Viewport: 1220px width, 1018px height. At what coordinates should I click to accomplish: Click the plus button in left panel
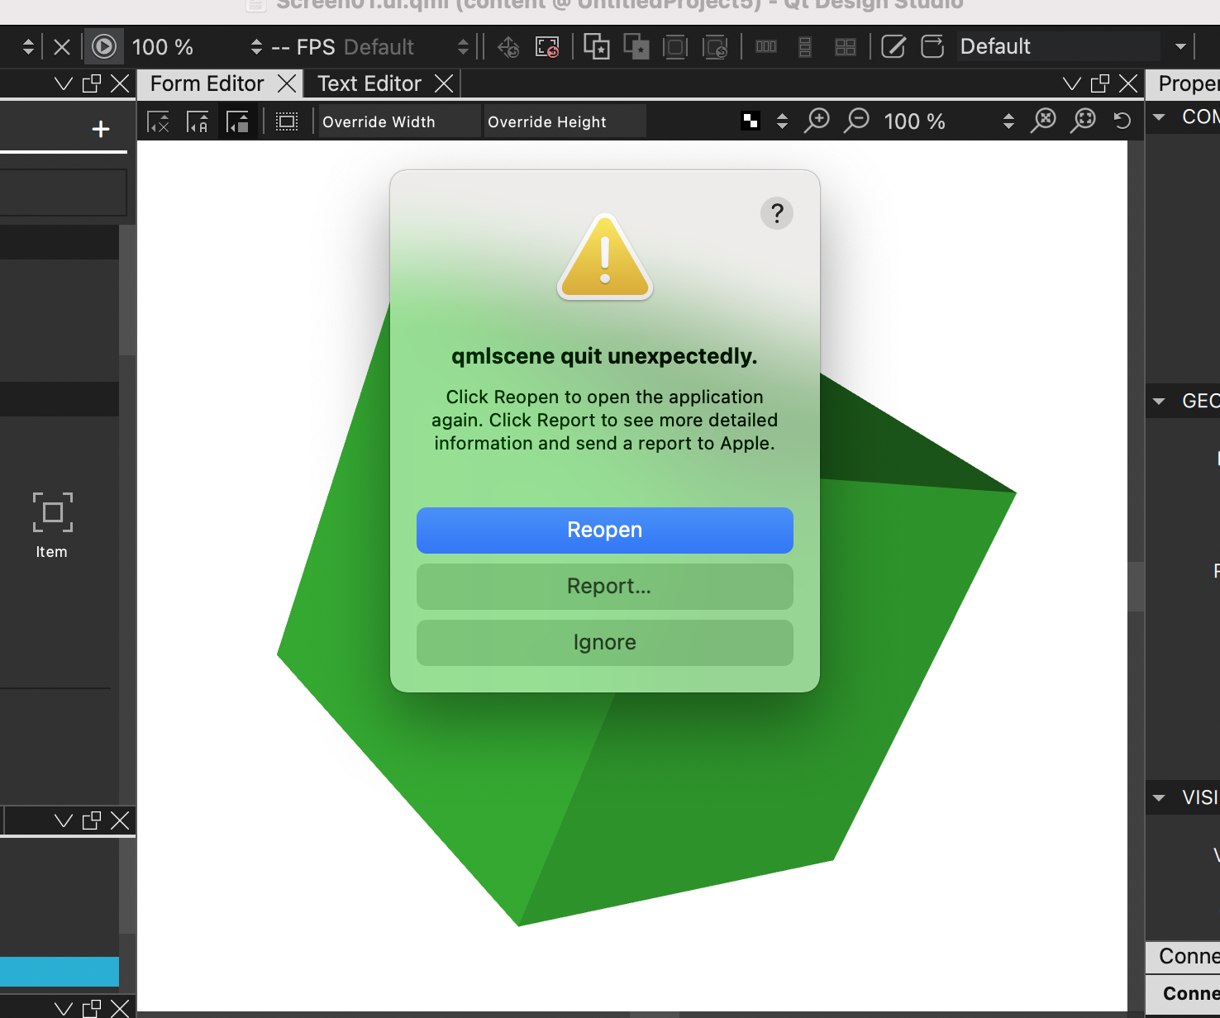pos(101,129)
